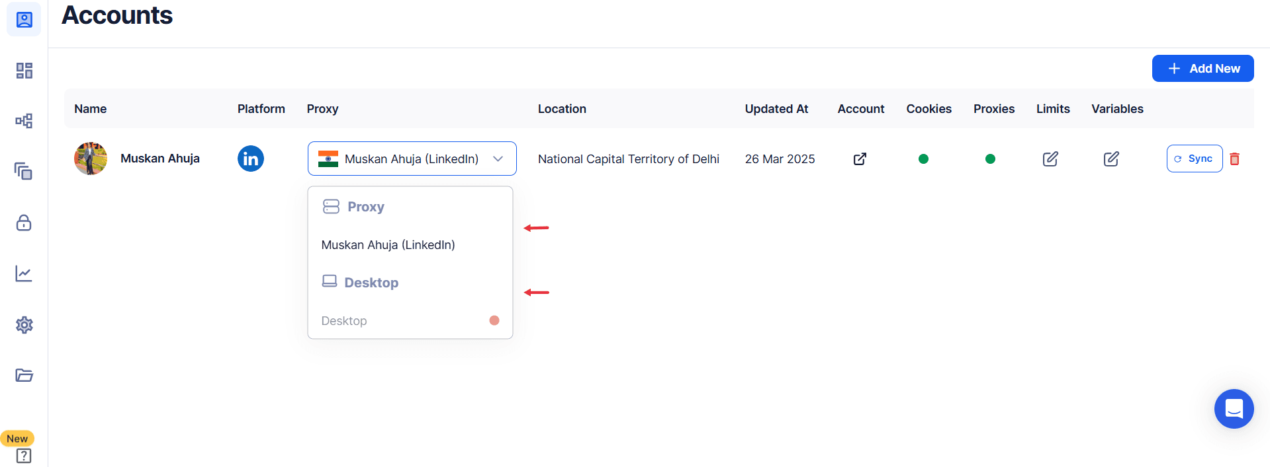Open the stacked templates sidebar icon
This screenshot has width=1270, height=467.
pyautogui.click(x=24, y=172)
